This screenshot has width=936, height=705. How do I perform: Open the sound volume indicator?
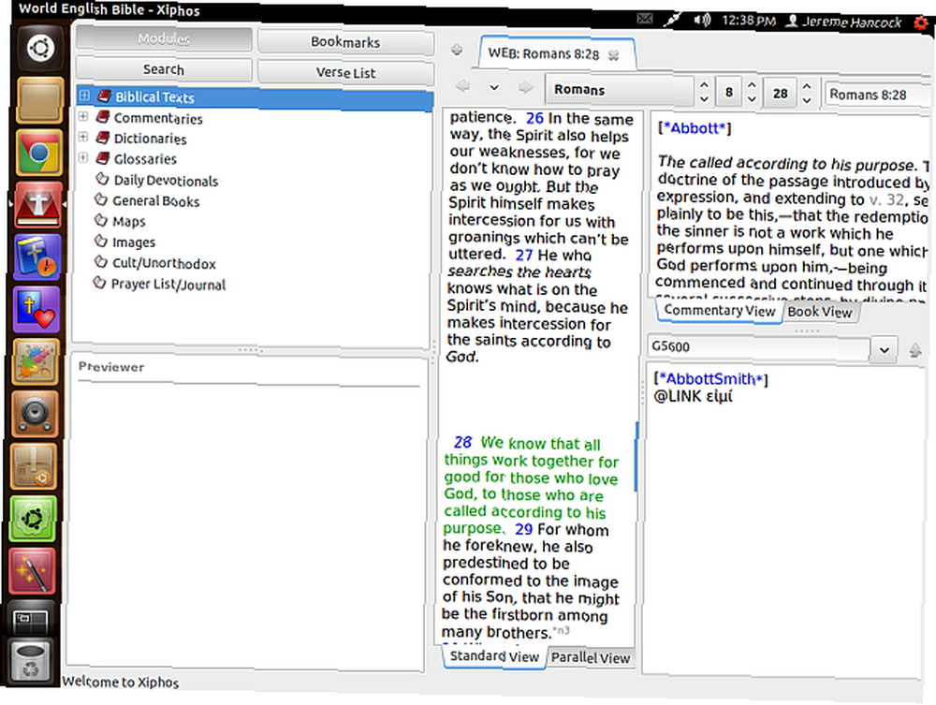[x=702, y=21]
